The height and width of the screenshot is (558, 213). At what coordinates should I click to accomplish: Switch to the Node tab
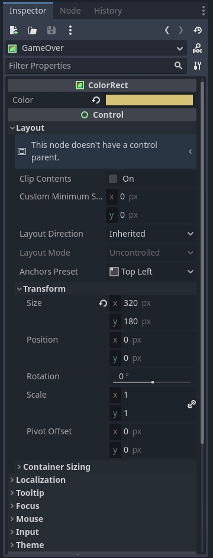(70, 11)
